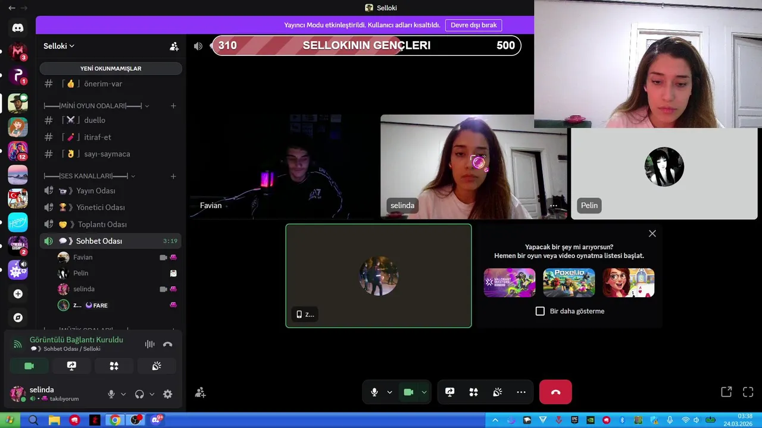Click the "Devre dışı bırak" button

(473, 25)
